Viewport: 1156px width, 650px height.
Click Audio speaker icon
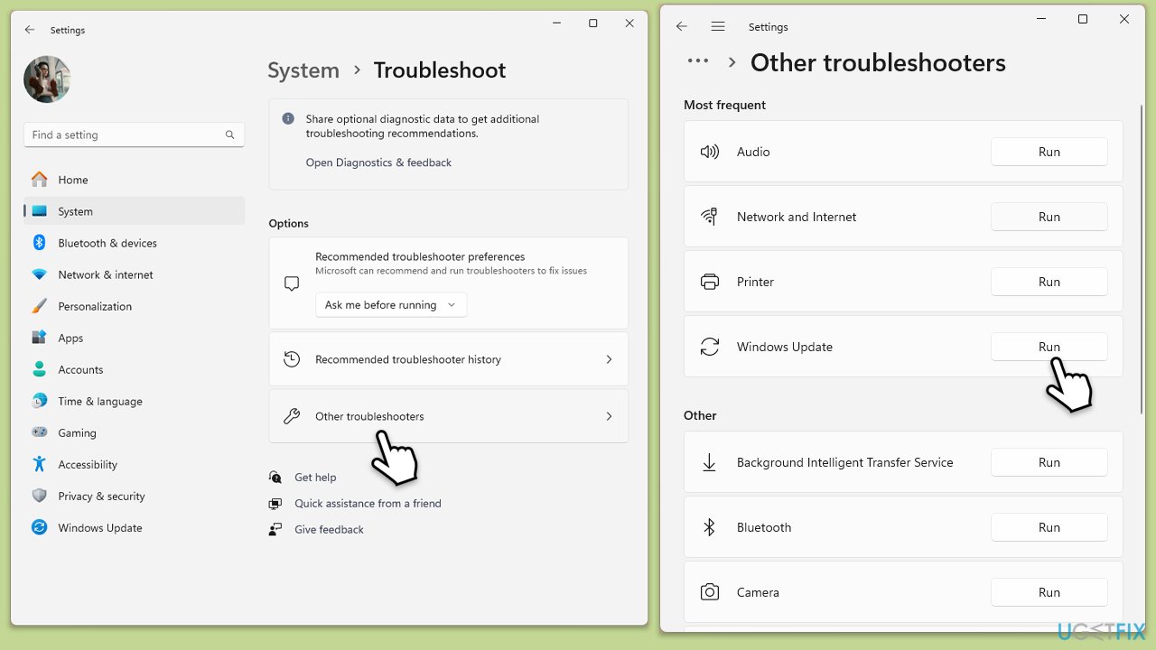point(710,152)
